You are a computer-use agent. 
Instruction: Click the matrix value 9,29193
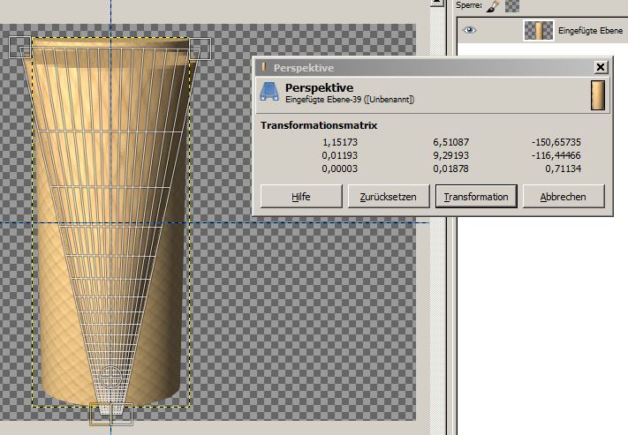(451, 155)
